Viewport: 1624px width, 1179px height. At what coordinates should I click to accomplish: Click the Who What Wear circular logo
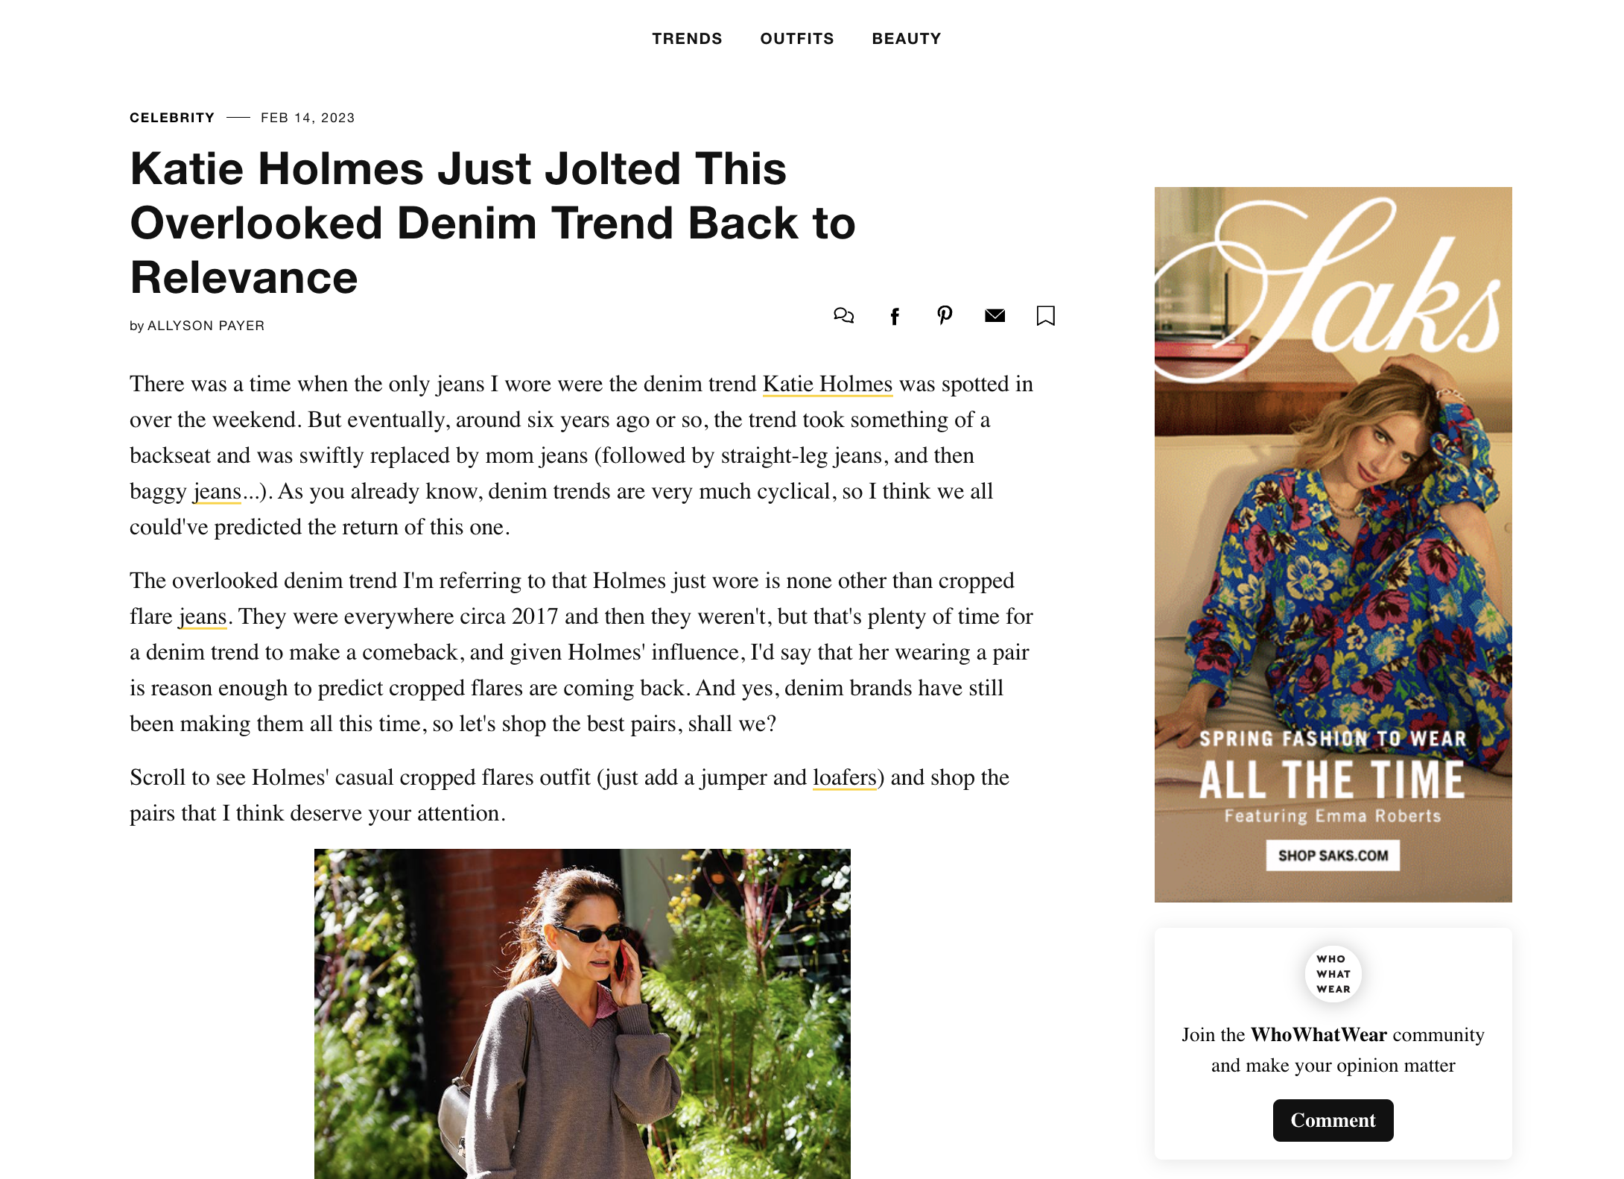(x=1333, y=974)
